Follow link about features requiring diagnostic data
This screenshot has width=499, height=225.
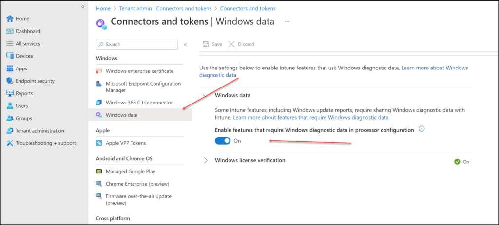coord(311,118)
